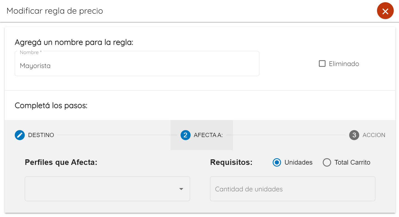
Task: Click the Requisitos: heading
Action: click(231, 162)
